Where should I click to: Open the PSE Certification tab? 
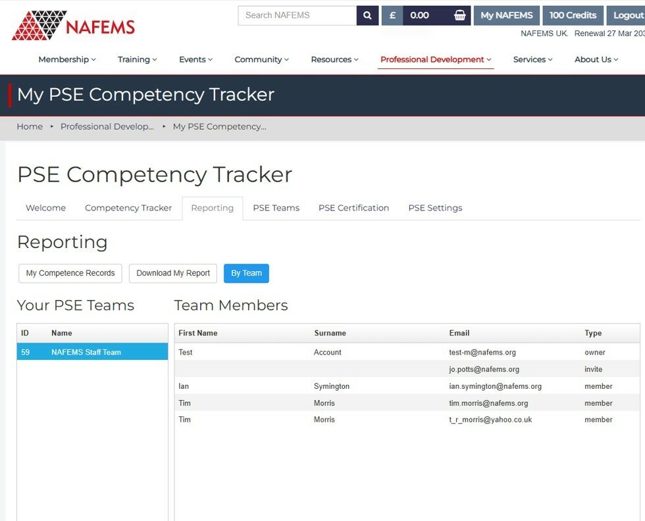[x=354, y=208]
